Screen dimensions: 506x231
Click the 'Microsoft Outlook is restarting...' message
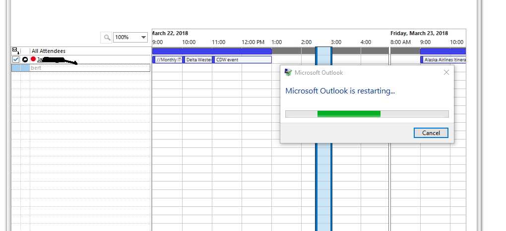tap(340, 91)
